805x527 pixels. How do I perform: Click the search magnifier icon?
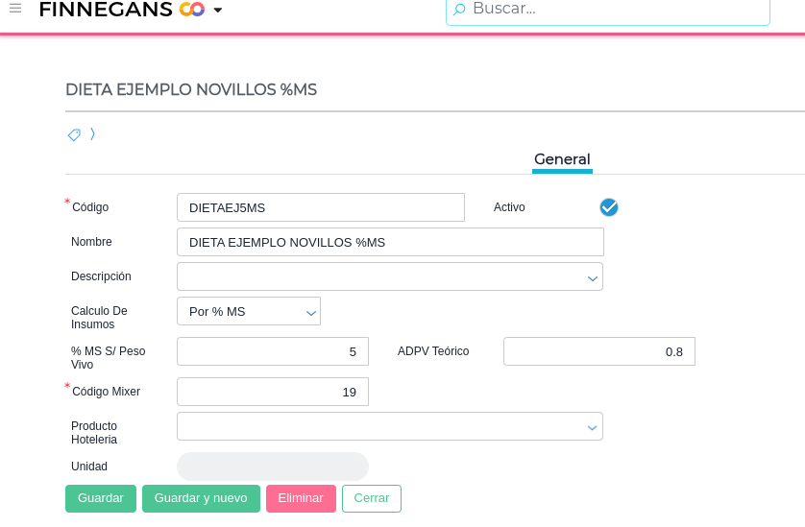click(459, 10)
